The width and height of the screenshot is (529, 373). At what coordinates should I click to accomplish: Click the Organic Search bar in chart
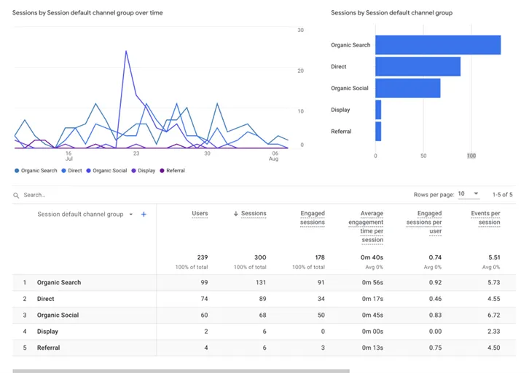(x=437, y=45)
